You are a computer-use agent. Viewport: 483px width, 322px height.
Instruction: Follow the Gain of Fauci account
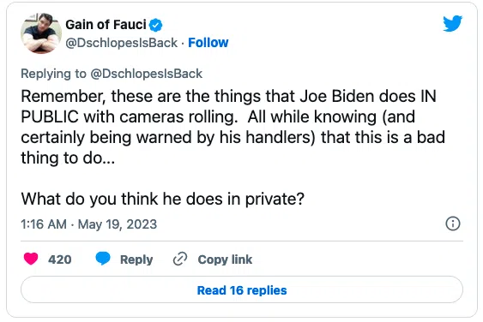click(208, 43)
